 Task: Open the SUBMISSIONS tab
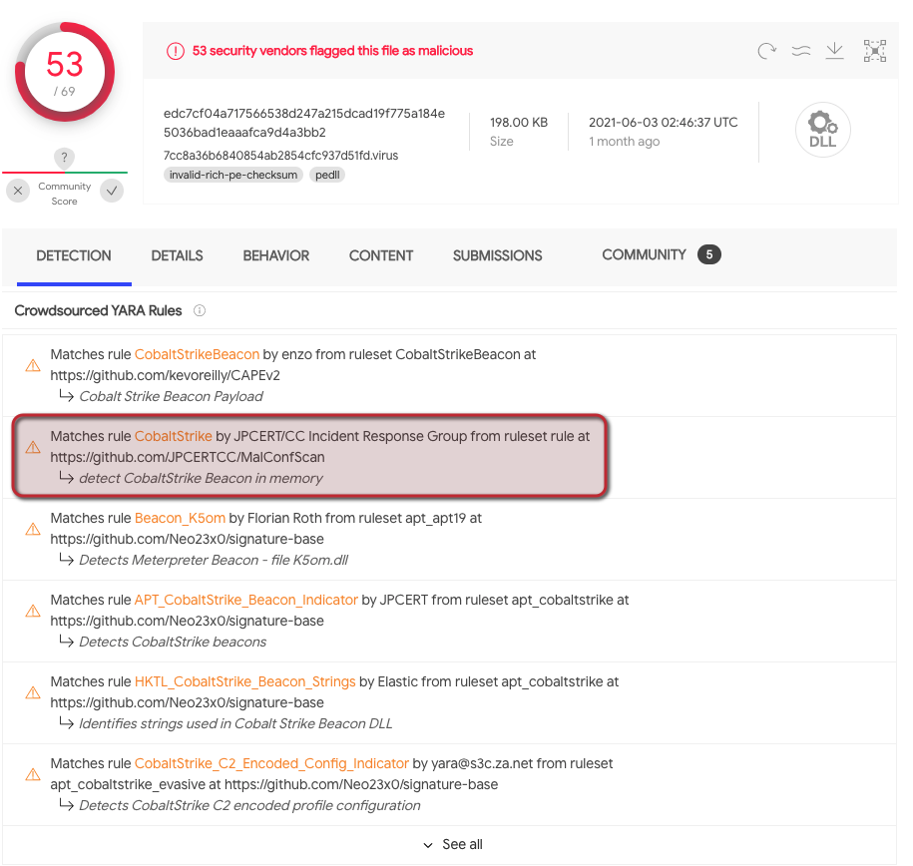497,255
